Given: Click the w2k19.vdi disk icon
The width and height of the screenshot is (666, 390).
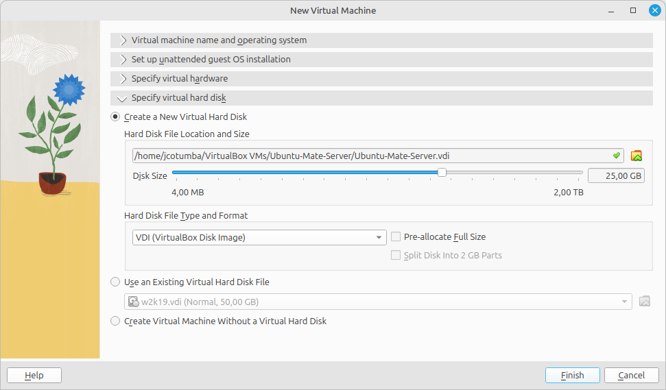Looking at the screenshot, I should (133, 302).
